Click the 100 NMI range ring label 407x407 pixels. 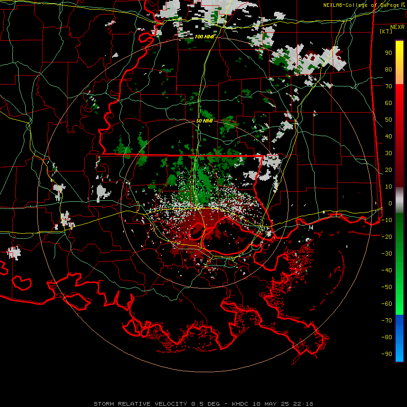click(204, 37)
